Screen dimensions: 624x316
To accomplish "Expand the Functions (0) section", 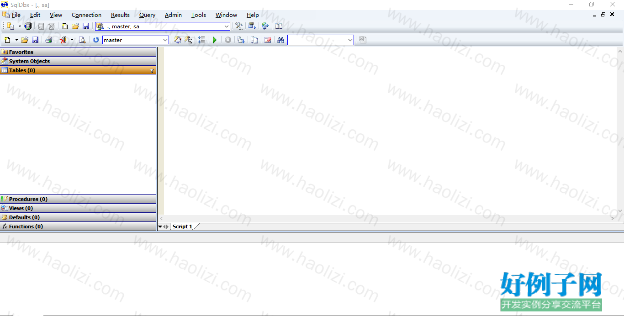I will pyautogui.click(x=78, y=226).
